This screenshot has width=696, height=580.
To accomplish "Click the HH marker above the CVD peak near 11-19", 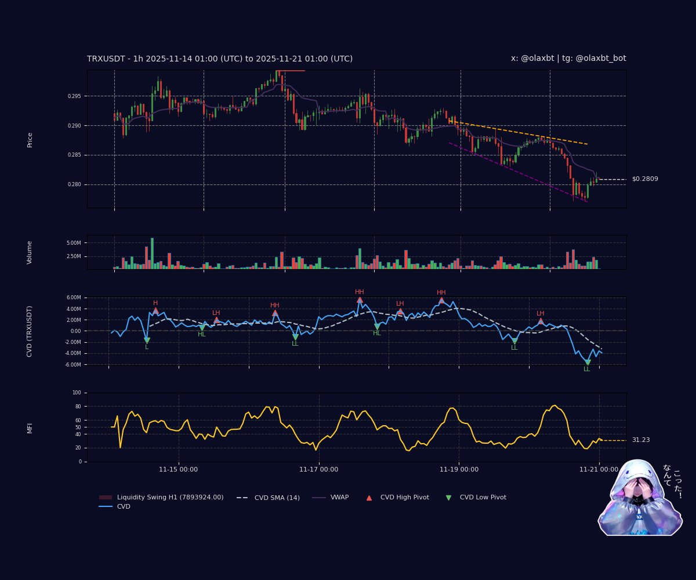I will [441, 292].
